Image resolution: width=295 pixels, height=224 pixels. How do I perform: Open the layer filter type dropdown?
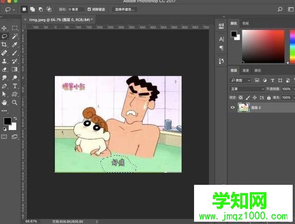(x=240, y=80)
